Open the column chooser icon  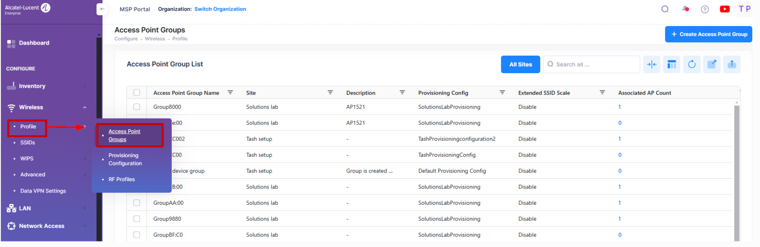[672, 64]
